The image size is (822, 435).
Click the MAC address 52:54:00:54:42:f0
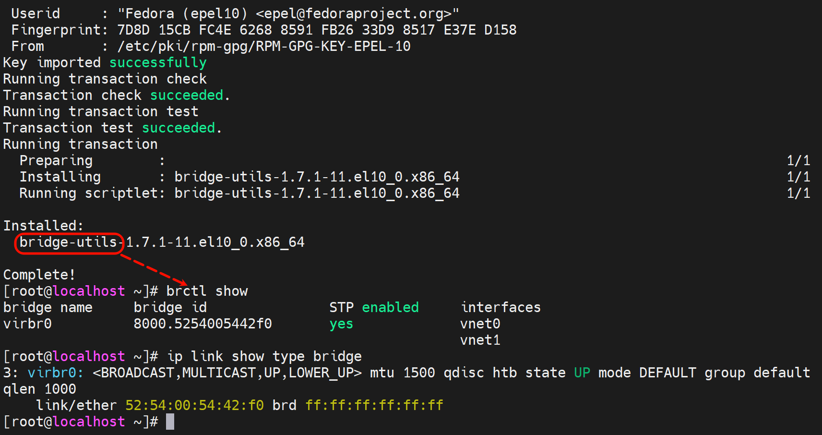click(194, 405)
